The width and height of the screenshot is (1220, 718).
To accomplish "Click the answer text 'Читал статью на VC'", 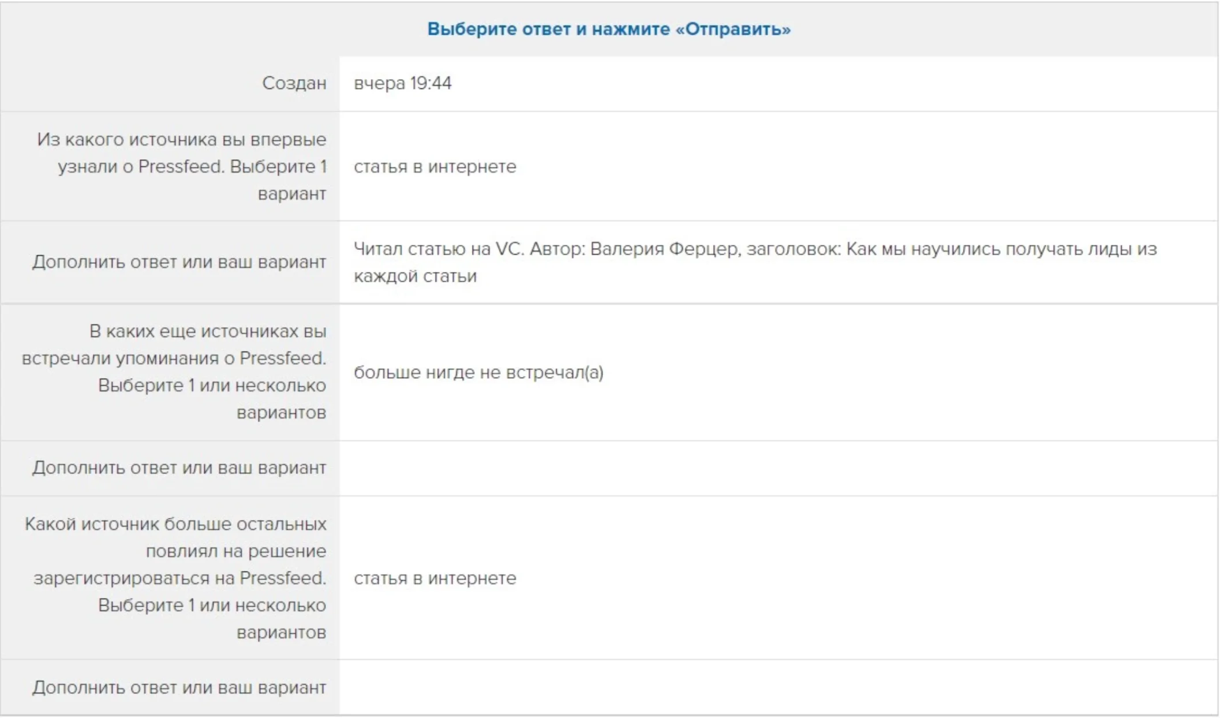I will coord(439,249).
